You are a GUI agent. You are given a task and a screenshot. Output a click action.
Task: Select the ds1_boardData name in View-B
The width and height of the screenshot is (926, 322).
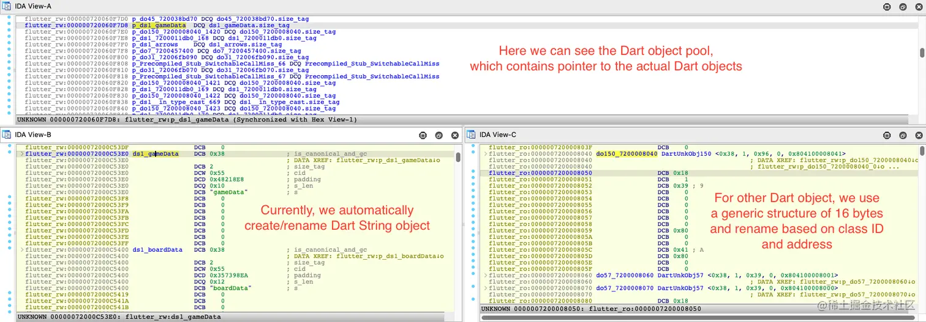pos(157,250)
